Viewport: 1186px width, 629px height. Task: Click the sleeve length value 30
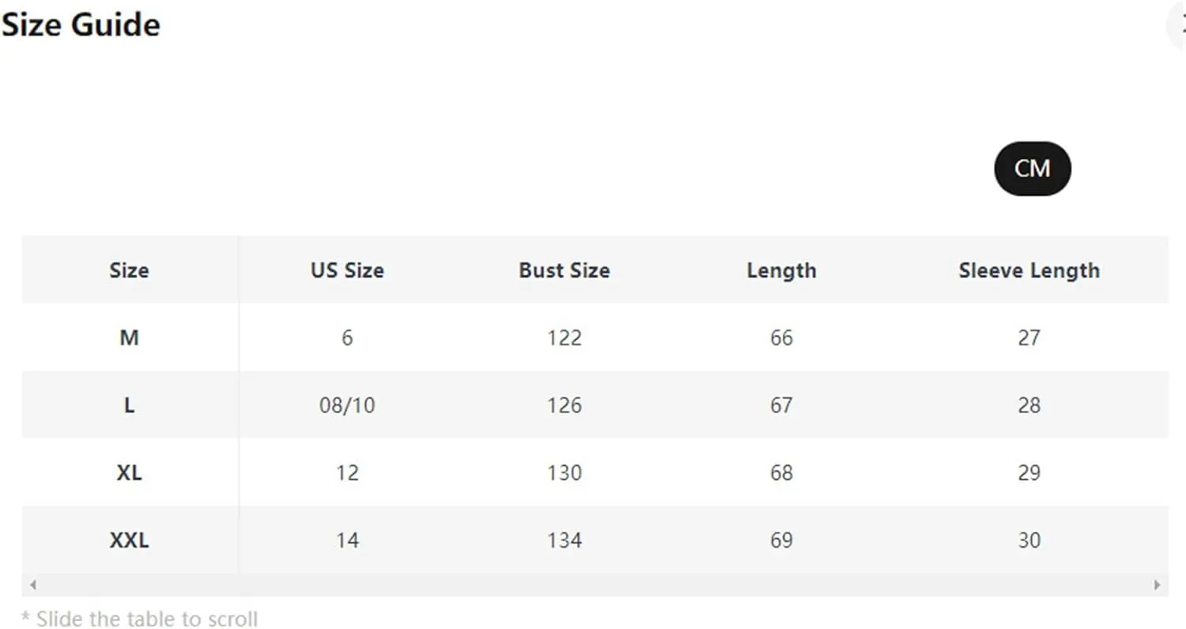(x=1029, y=540)
